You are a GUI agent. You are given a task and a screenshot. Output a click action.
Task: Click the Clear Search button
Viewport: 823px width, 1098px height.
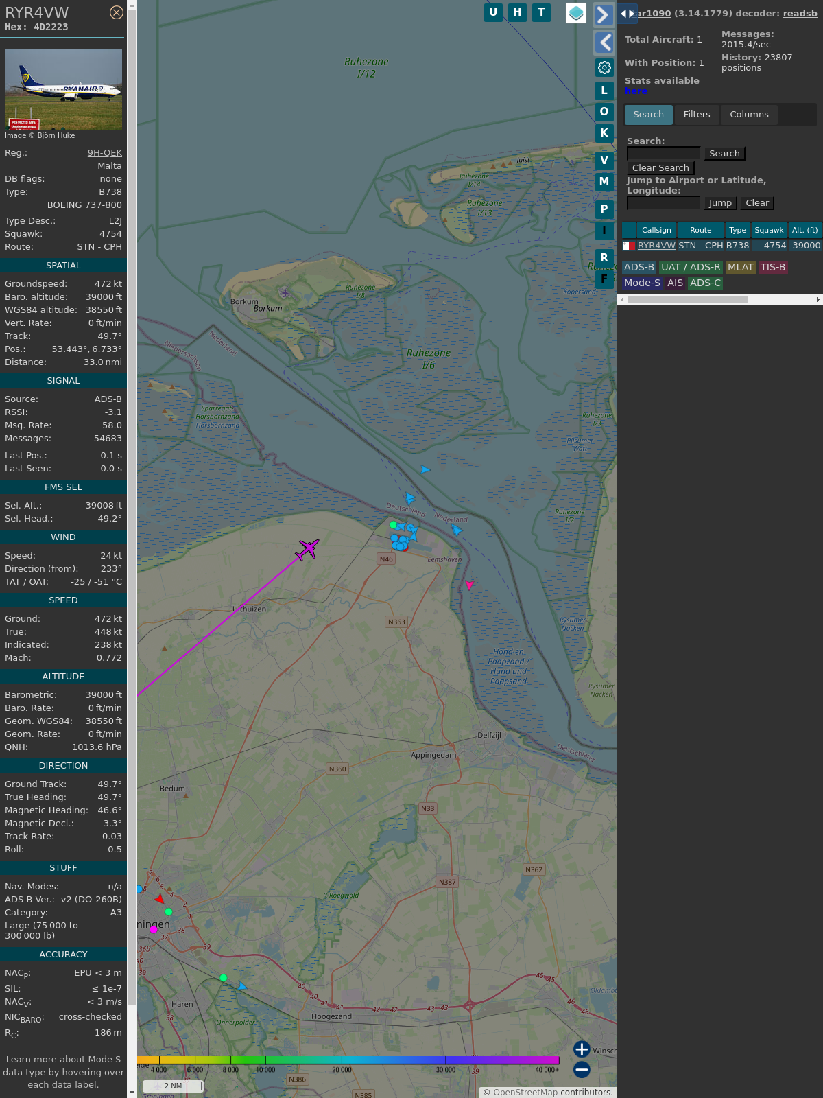(x=660, y=168)
